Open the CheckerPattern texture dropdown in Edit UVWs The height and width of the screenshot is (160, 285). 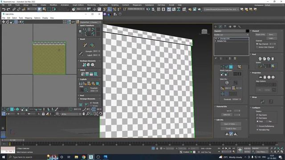[90, 22]
